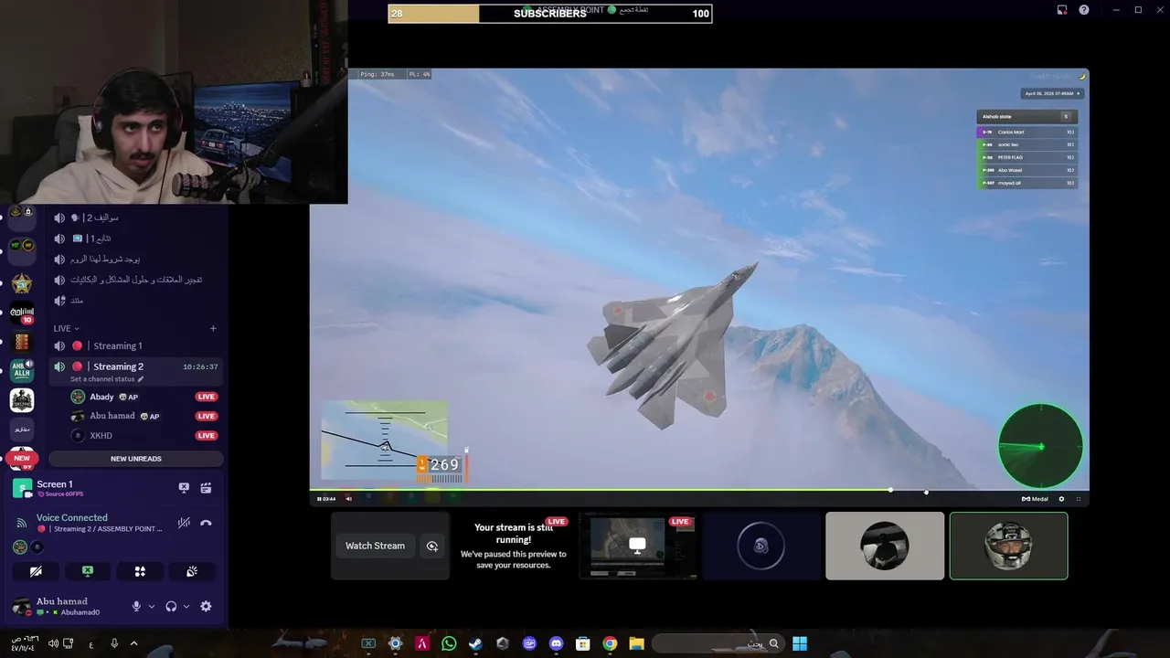Screen dimensions: 1170x658
Task: Open the server with 10 notifications badge
Action: pyautogui.click(x=22, y=313)
